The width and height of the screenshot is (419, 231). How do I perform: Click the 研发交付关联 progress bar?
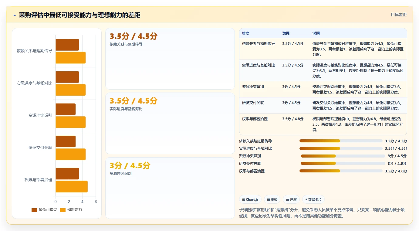coord(343,163)
